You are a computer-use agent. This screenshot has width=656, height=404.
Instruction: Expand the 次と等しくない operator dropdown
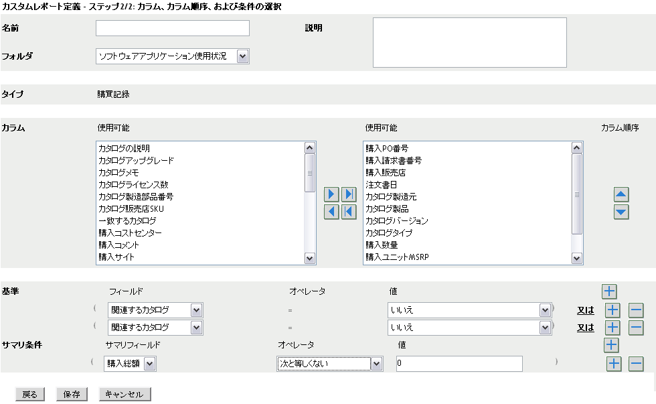pyautogui.click(x=376, y=364)
